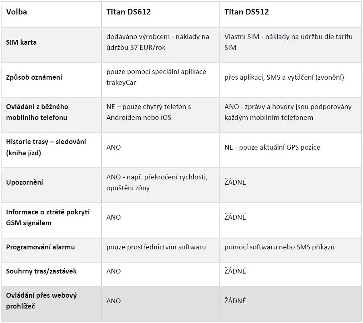
Task: Click "ANO" in the Souhrny tras/zastávek row
Action: [x=113, y=271]
